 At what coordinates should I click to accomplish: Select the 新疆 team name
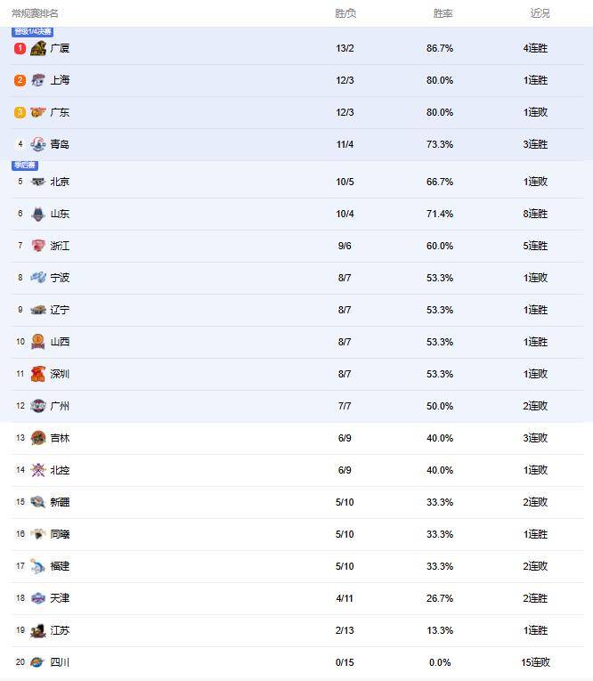(60, 502)
